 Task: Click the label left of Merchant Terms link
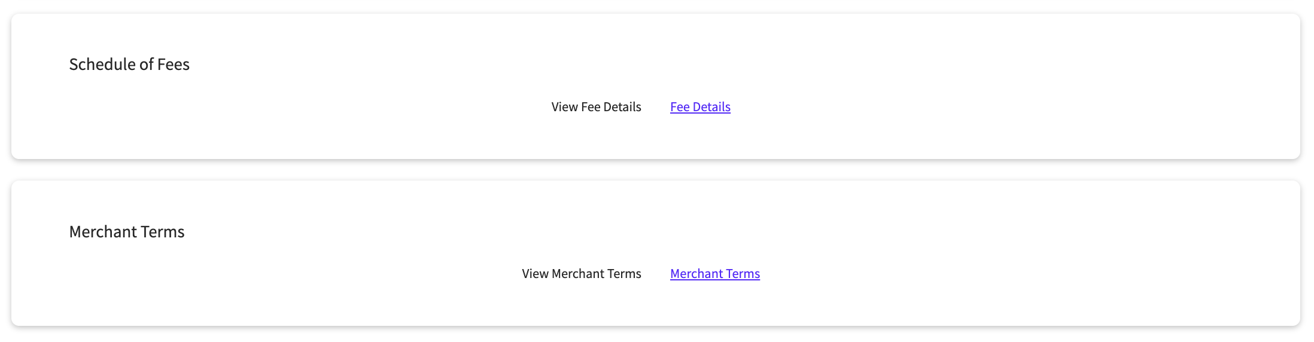pos(581,274)
